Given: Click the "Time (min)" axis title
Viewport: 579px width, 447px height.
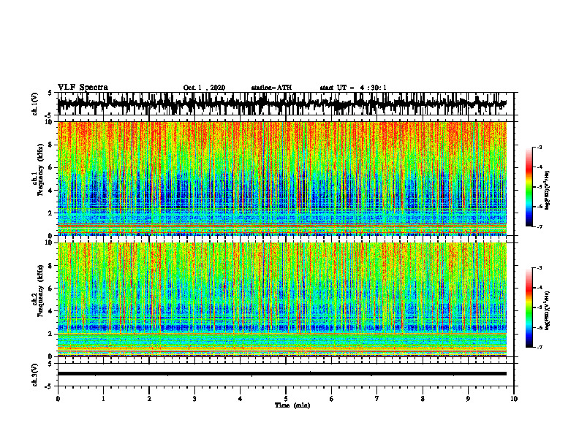Looking at the screenshot, I should point(292,405).
